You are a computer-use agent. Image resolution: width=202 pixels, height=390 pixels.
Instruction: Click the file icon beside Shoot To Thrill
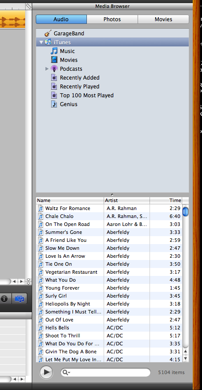pyautogui.click(x=41, y=336)
